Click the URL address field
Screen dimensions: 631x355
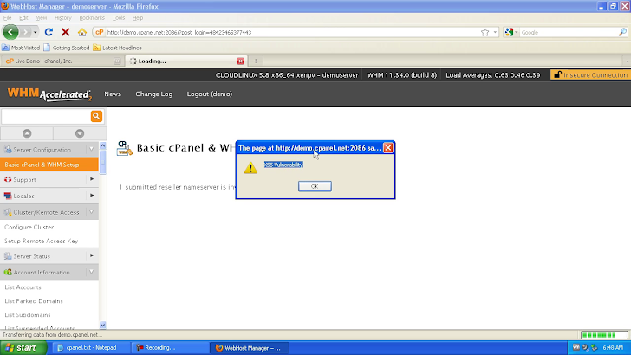coord(292,32)
